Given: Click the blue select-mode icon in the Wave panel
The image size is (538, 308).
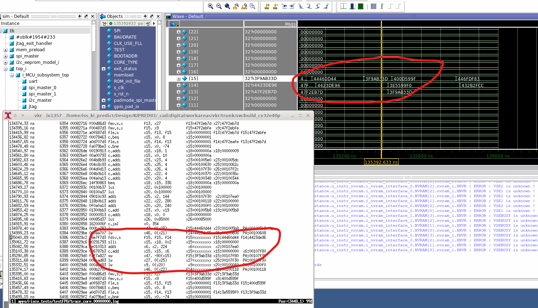Looking at the screenshot, I should point(173,24).
